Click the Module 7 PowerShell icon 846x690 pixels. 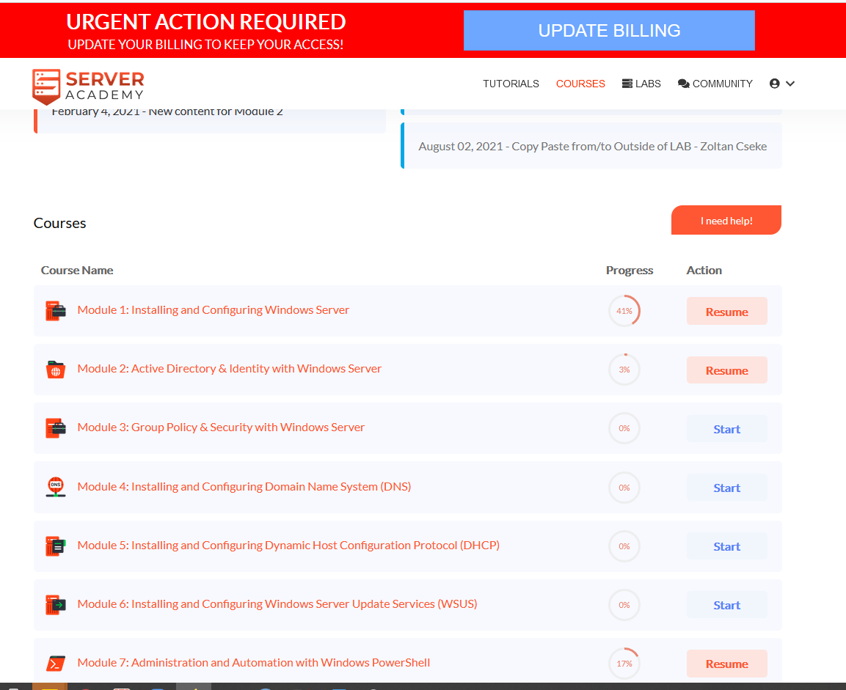click(56, 663)
